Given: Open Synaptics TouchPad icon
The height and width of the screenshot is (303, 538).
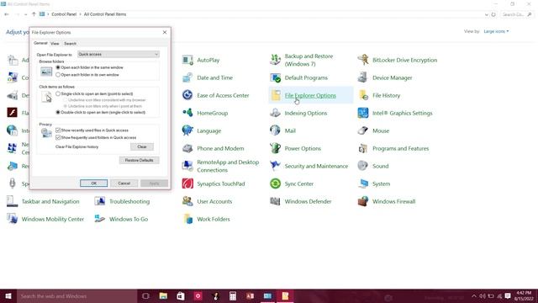Looking at the screenshot, I should click(187, 183).
